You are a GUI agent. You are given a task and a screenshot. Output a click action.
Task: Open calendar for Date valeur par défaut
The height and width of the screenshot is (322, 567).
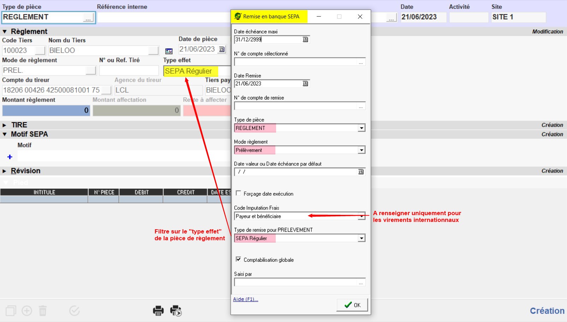coord(361,172)
